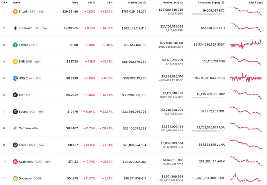The width and height of the screenshot is (267, 185).
Task: Sort by rank using # column header
Action: [5, 3]
